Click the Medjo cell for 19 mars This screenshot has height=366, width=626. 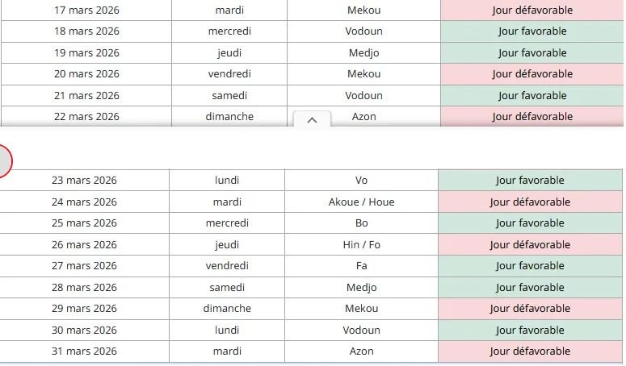(363, 53)
